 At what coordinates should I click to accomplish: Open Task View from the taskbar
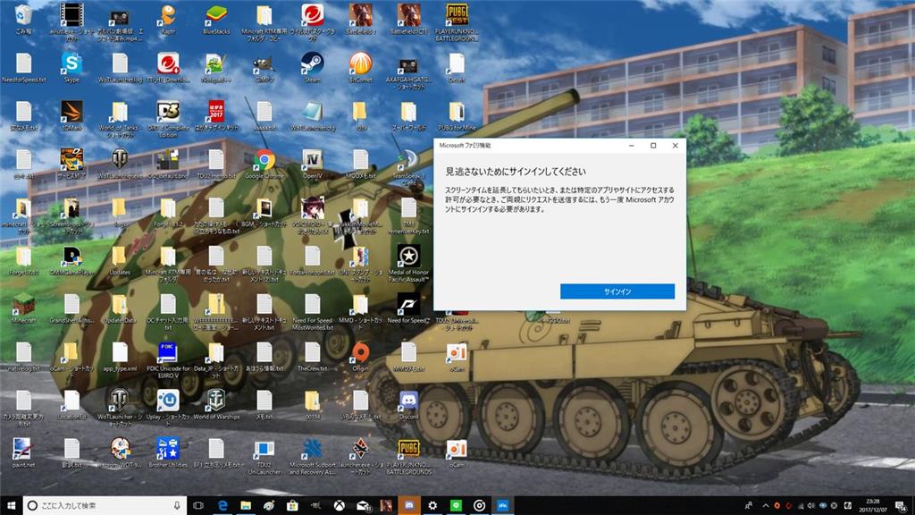198,506
